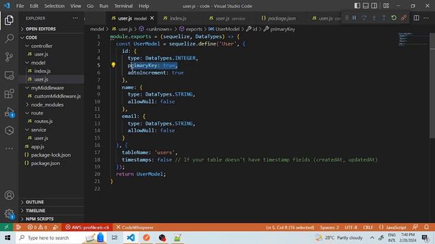Open package-lock.json in explorer
This screenshot has width=435, height=244.
click(52, 155)
